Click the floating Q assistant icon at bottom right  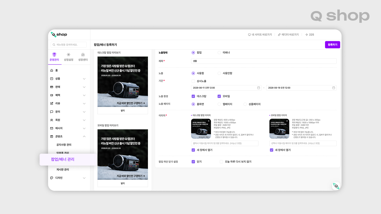point(336,186)
